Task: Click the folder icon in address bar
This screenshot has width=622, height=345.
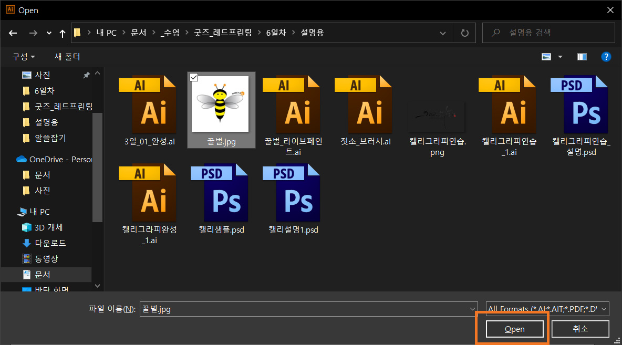Action: tap(77, 33)
